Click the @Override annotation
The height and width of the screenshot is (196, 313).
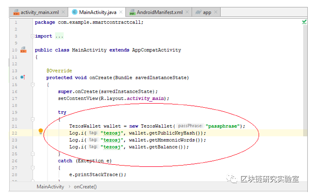point(59,71)
